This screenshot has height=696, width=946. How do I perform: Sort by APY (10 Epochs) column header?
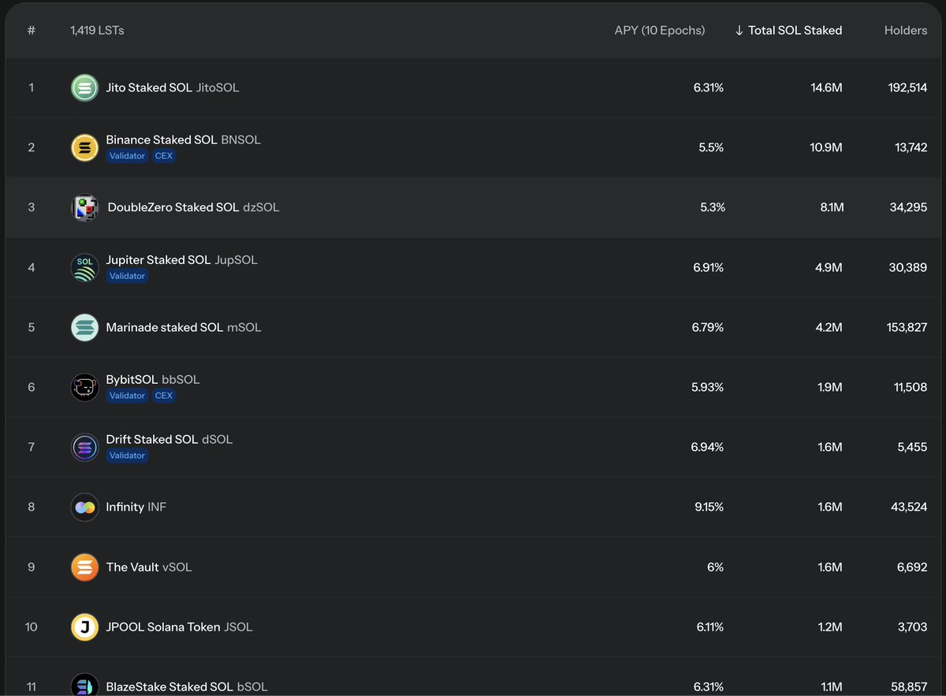click(660, 30)
